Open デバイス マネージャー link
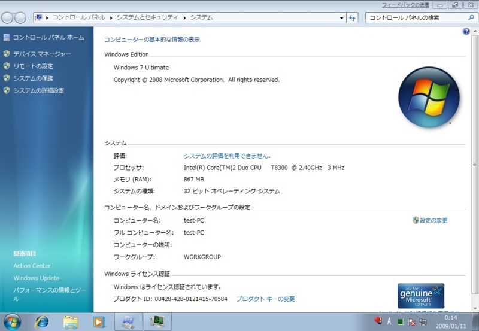The width and height of the screenshot is (479, 331). (x=42, y=54)
